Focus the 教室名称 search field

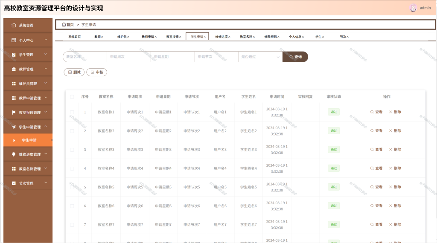(x=85, y=57)
